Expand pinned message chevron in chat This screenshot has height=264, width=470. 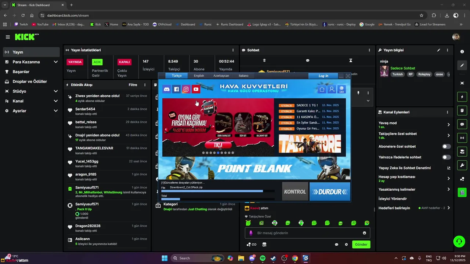pos(368,100)
